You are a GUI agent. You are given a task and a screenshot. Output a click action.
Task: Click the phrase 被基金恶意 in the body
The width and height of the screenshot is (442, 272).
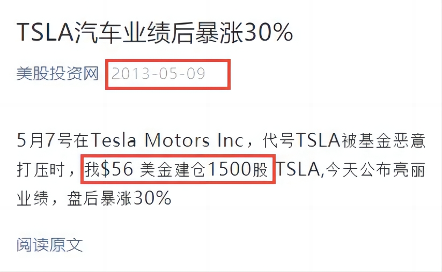click(x=384, y=140)
